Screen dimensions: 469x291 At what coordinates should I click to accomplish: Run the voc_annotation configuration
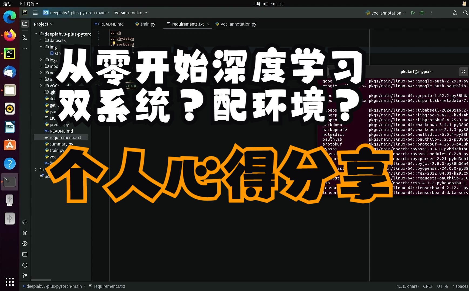[x=413, y=12]
